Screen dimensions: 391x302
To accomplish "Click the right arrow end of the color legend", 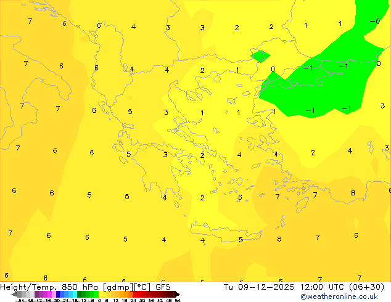I will point(178,294).
